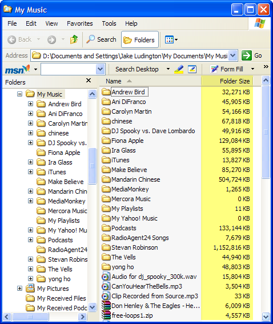Select the CanYouHearTheBells.mp3 file icon
Image resolution: width=273 pixels, height=324 pixels.
point(106,286)
